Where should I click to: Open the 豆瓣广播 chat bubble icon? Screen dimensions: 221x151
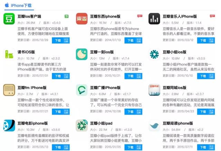tap(82, 90)
